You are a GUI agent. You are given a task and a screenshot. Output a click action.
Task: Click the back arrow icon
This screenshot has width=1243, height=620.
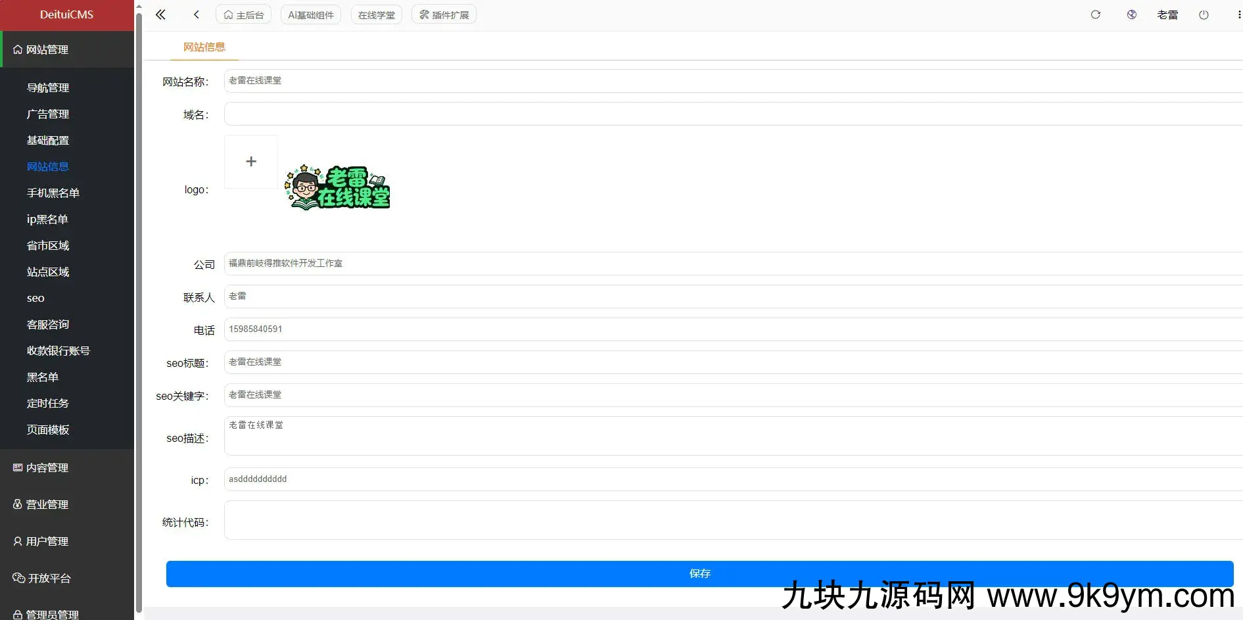tap(196, 14)
